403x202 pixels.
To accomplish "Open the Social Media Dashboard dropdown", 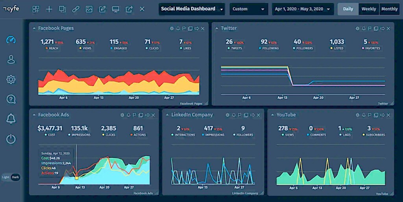I will (192, 9).
